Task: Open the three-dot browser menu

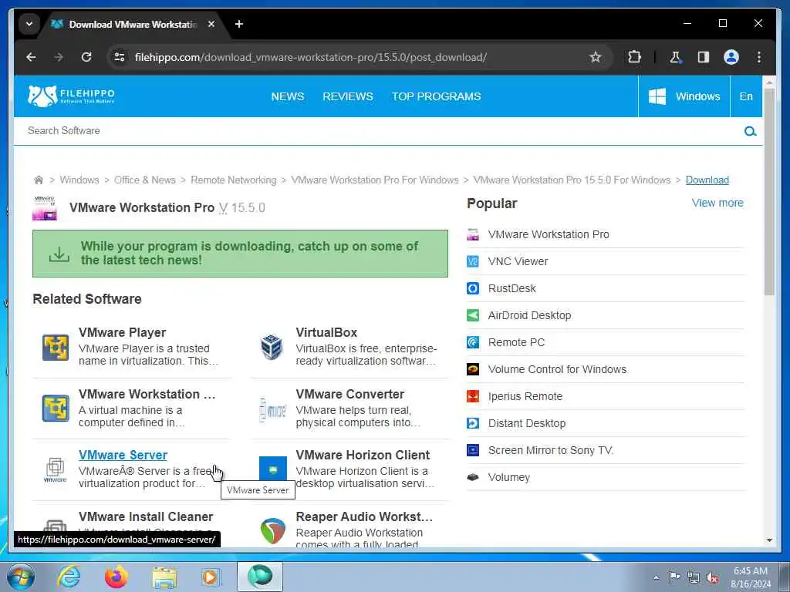Action: tap(759, 57)
